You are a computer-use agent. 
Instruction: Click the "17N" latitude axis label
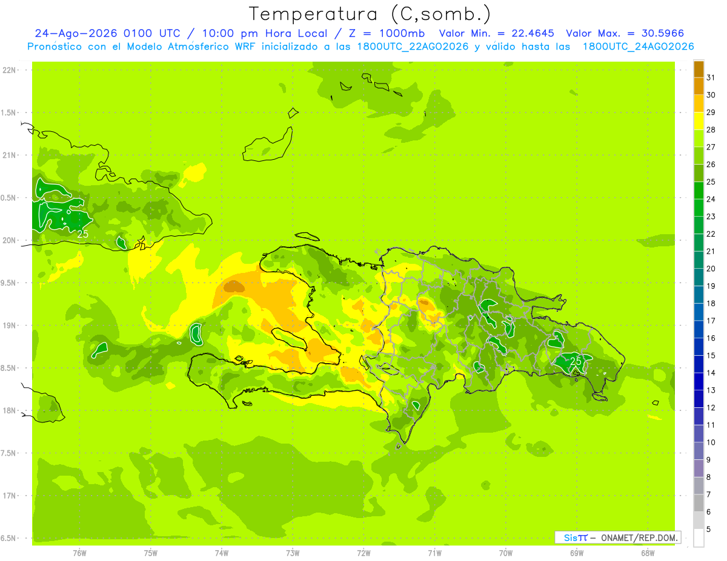(x=9, y=496)
